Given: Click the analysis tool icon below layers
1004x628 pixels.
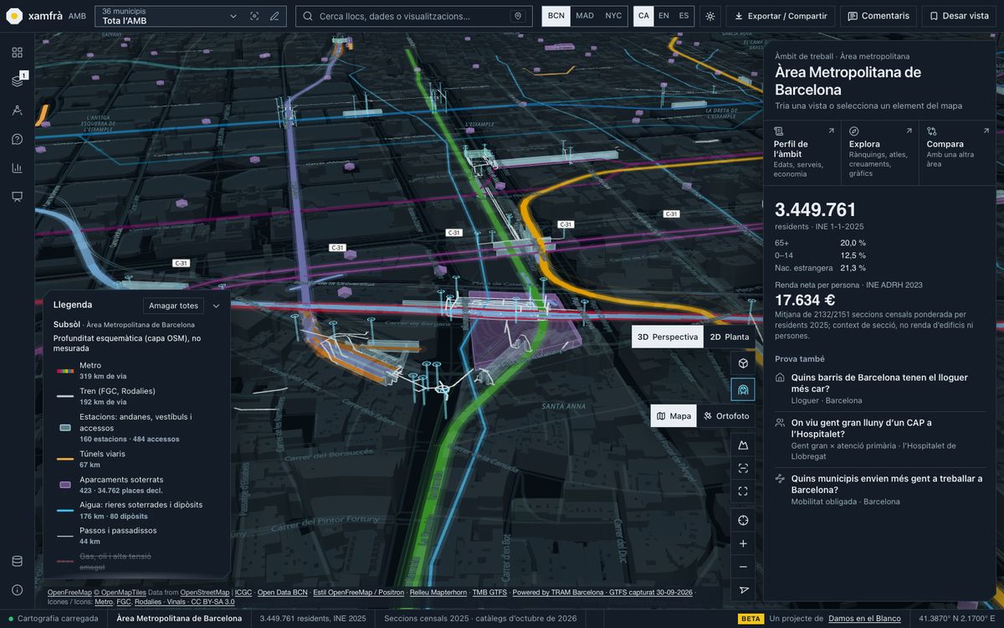Looking at the screenshot, I should pos(17,110).
